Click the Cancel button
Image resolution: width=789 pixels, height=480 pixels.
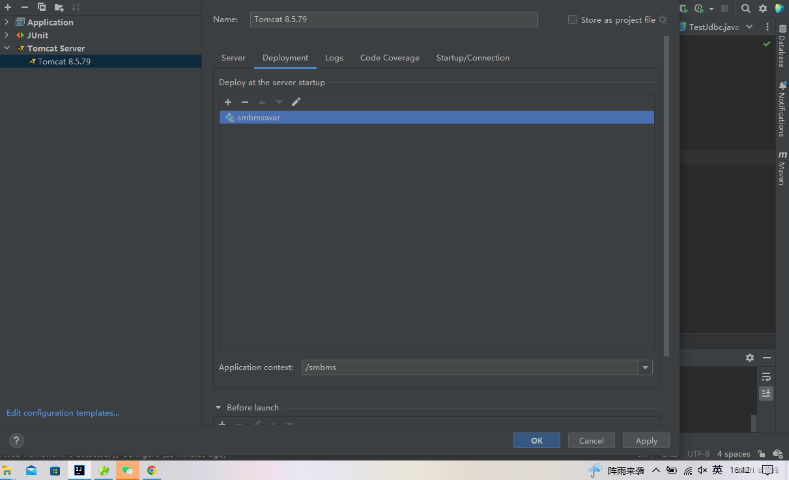[x=592, y=440]
